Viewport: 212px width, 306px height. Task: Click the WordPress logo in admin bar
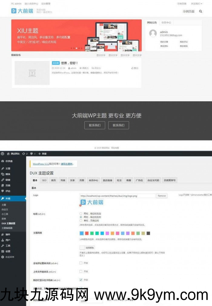3,154
